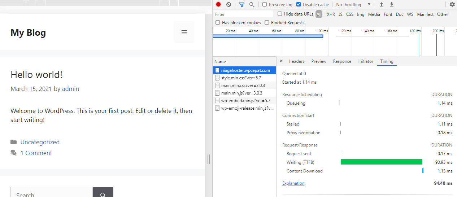Screen dimensions: 457x197
Task: Select the XHR filter type
Action: 331,14
